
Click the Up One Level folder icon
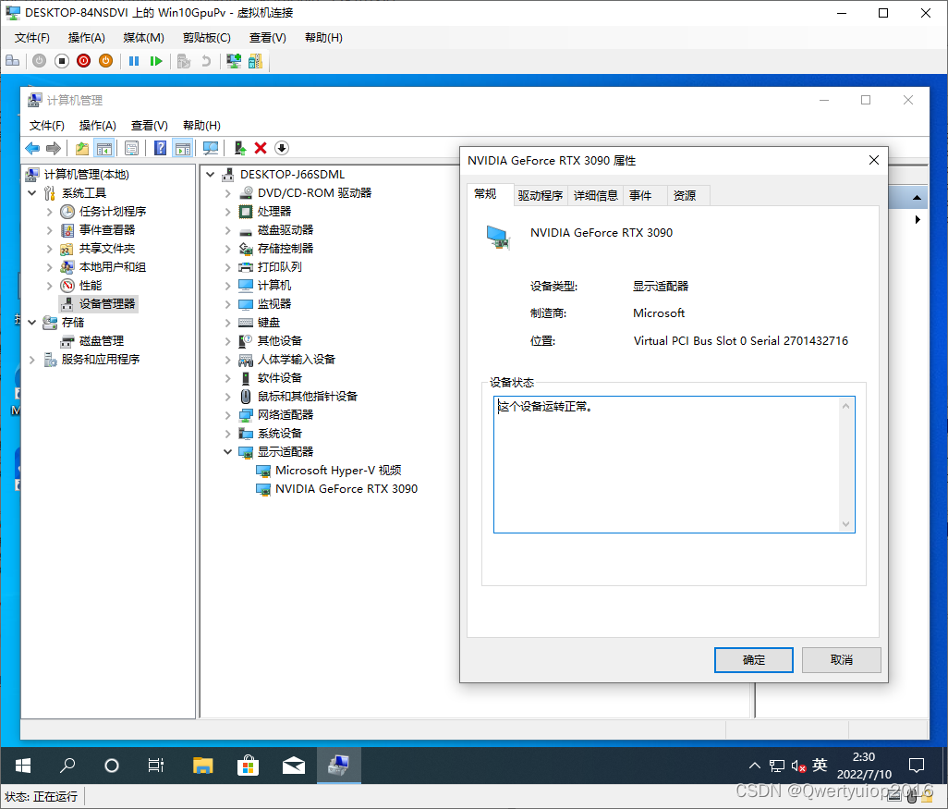click(82, 148)
